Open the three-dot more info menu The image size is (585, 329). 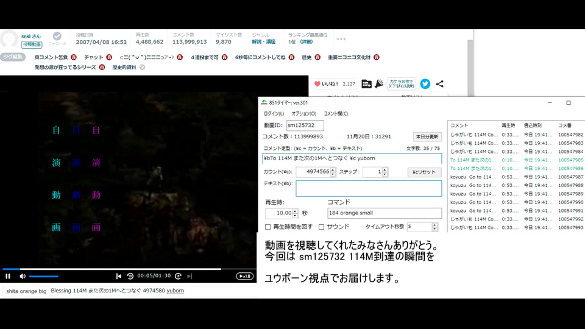[x=341, y=39]
